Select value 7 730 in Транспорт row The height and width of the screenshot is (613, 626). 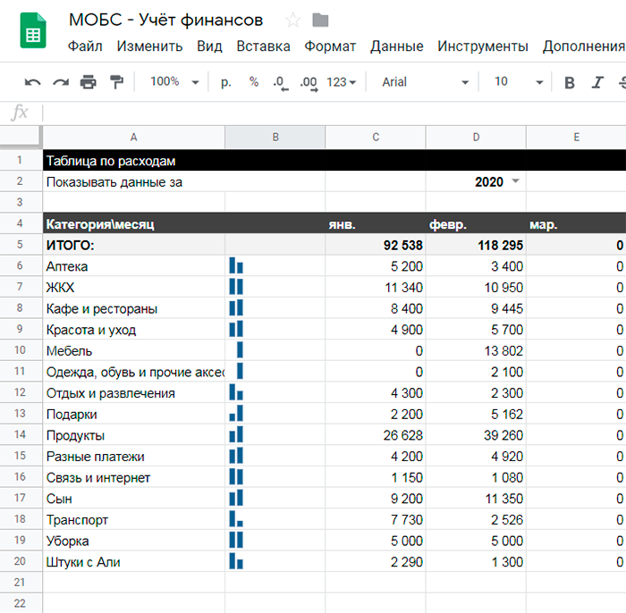pos(376,519)
